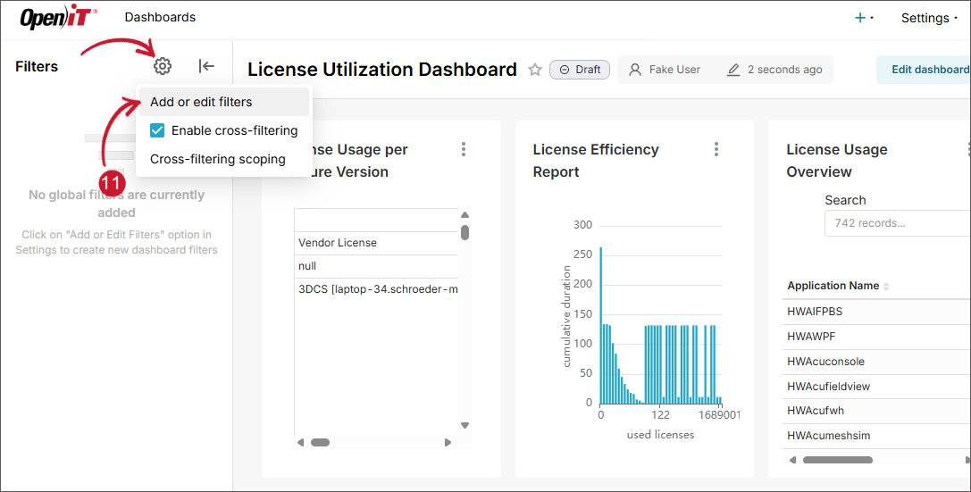
Task: Favorite the dashboard with the star icon
Action: (535, 70)
